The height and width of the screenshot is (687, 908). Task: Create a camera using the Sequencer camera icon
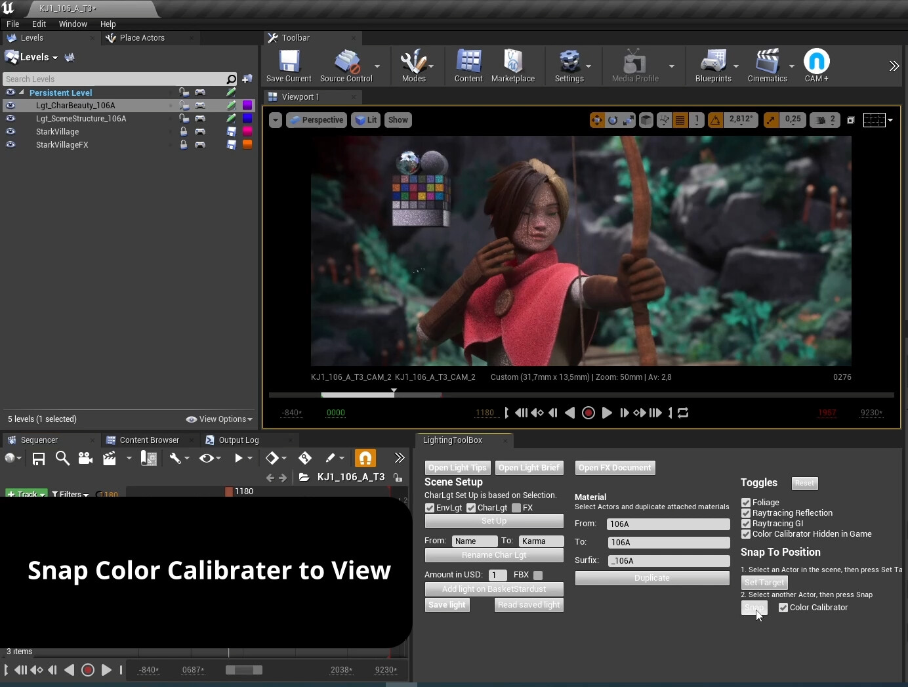85,458
